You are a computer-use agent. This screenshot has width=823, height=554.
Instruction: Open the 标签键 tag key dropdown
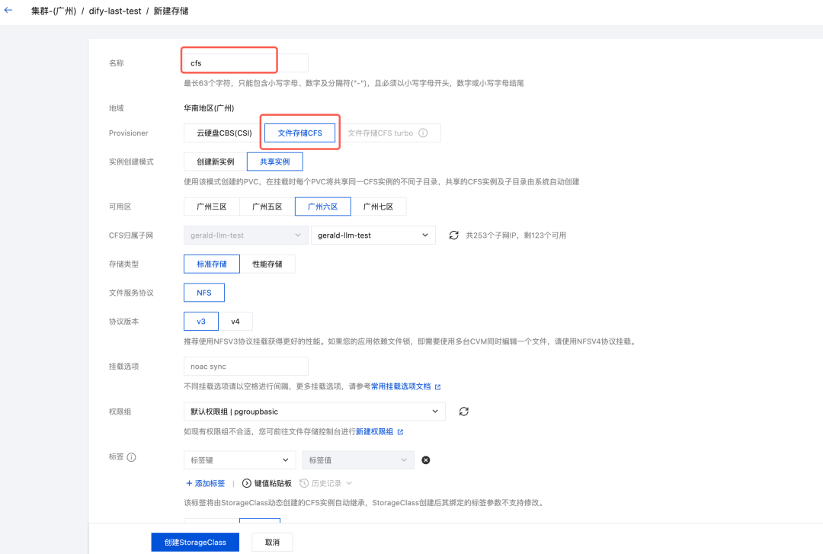[239, 460]
